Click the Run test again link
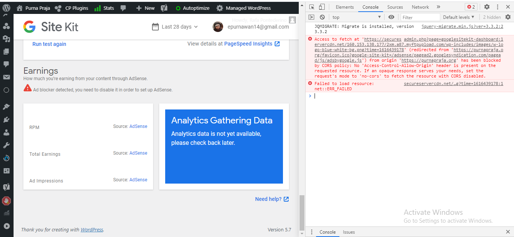The image size is (514, 237). [x=49, y=44]
